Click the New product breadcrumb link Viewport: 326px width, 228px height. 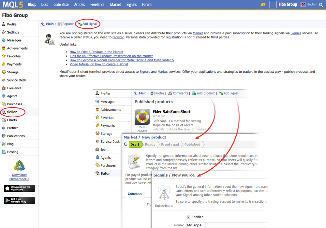pos(154,137)
